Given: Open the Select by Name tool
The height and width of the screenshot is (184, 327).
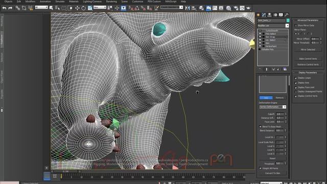Looking at the screenshot, I should 57,8.
